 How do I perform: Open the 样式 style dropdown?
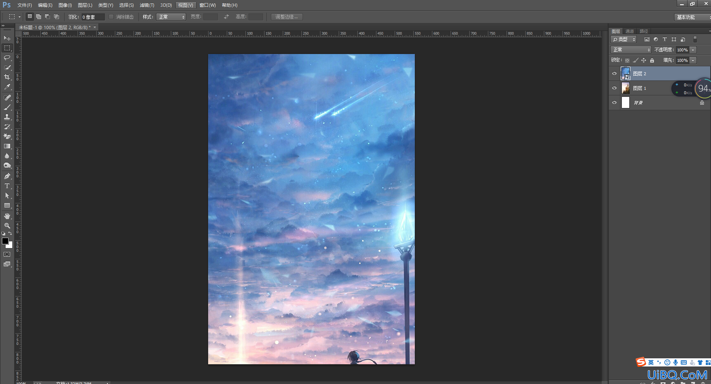click(171, 17)
